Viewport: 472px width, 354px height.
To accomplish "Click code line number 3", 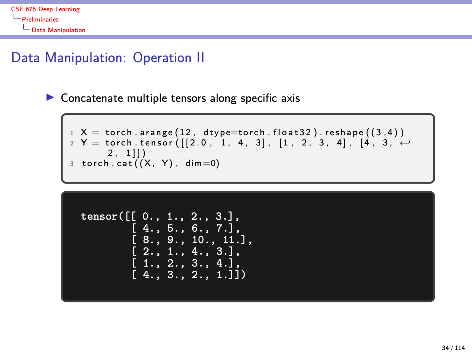I will [x=72, y=164].
